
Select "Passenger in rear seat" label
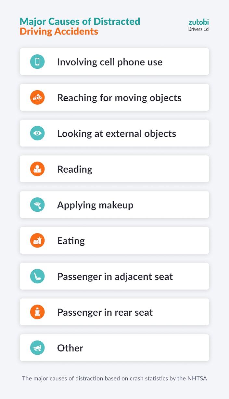[105, 312]
